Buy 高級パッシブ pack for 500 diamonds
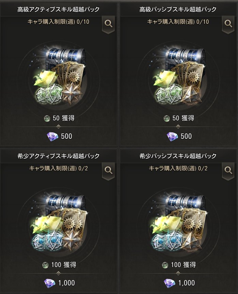 [179, 136]
